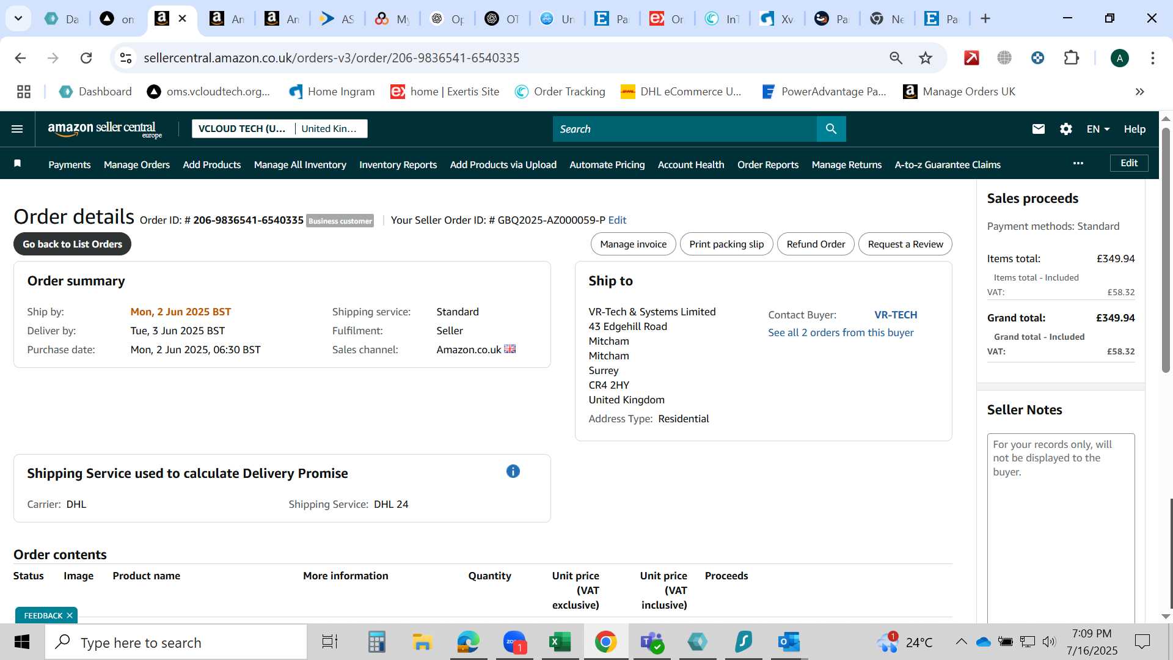The width and height of the screenshot is (1173, 660).
Task: Bookmark this page with the star icon
Action: 925,58
